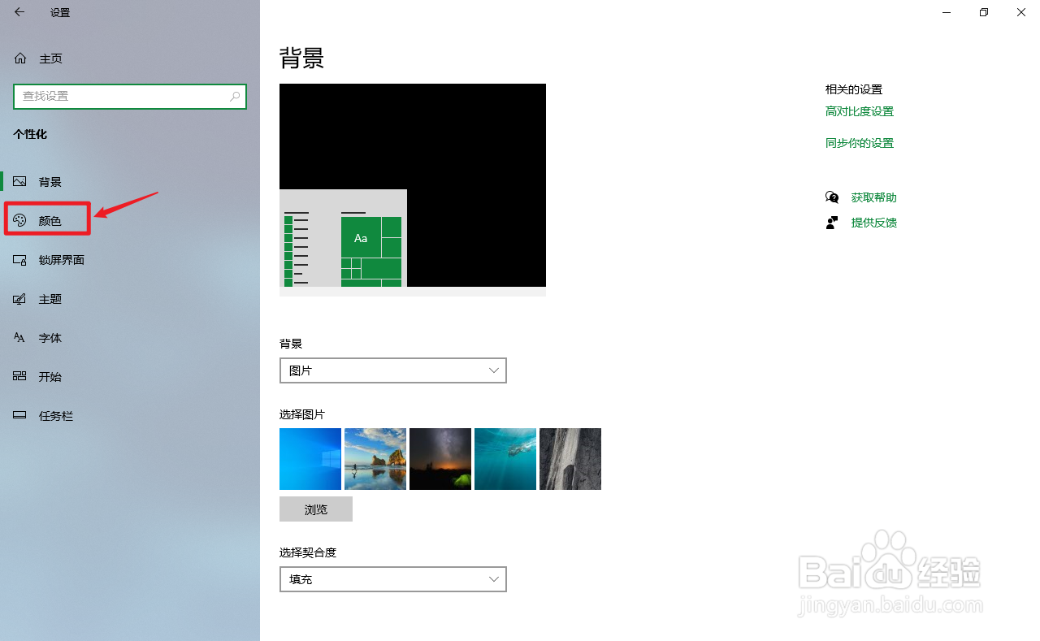Click the 提供反馈 link

(x=874, y=223)
